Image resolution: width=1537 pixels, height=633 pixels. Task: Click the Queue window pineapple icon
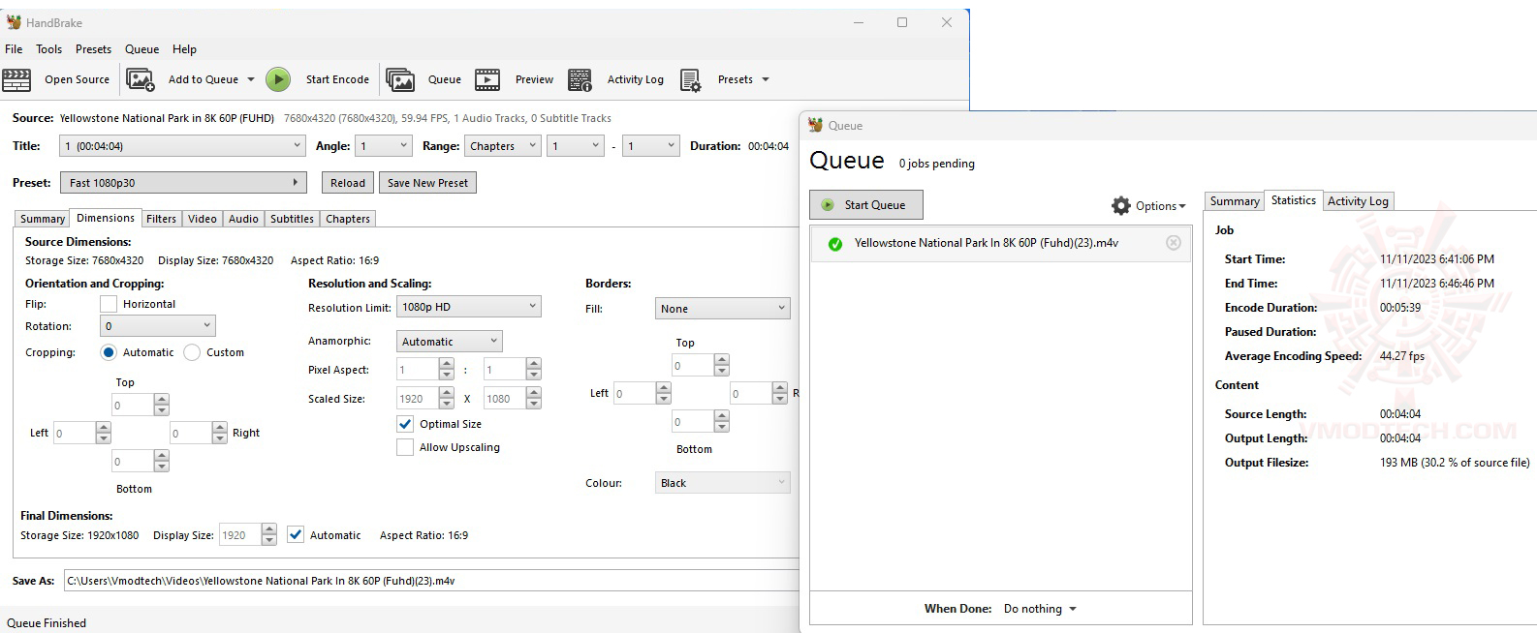coord(817,125)
